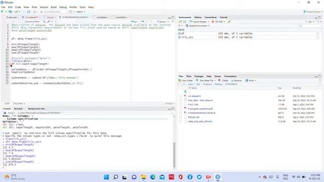Open File Explorer from taskbar
The image size is (324, 182).
click(143, 177)
